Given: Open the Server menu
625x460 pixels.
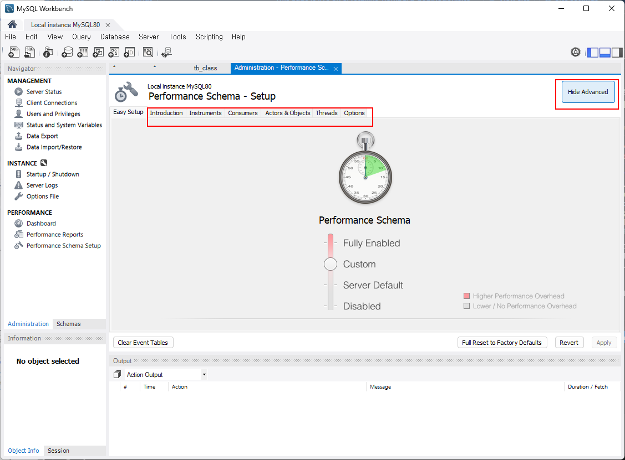Looking at the screenshot, I should pos(149,37).
